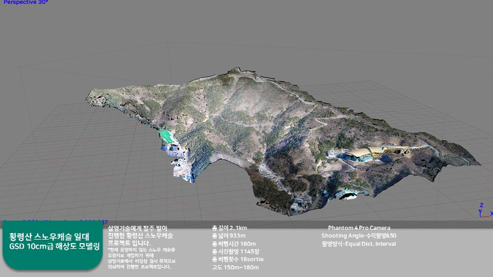Image resolution: width=493 pixels, height=277 pixels.
Task: Click the text "Shooting Angle-수직촬영&50"
Action: point(359,236)
